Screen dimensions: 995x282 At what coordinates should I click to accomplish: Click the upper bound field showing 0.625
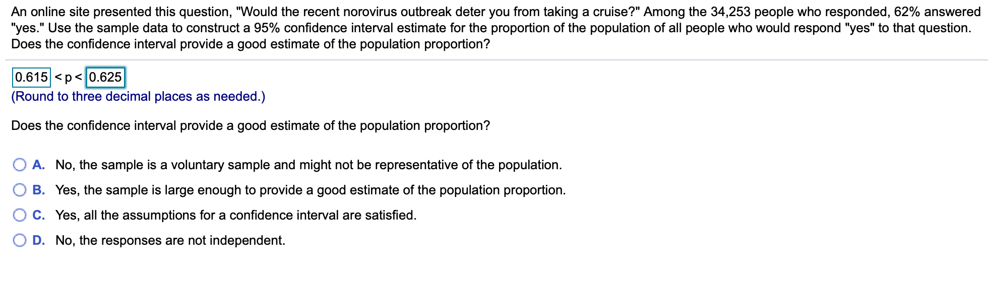105,77
